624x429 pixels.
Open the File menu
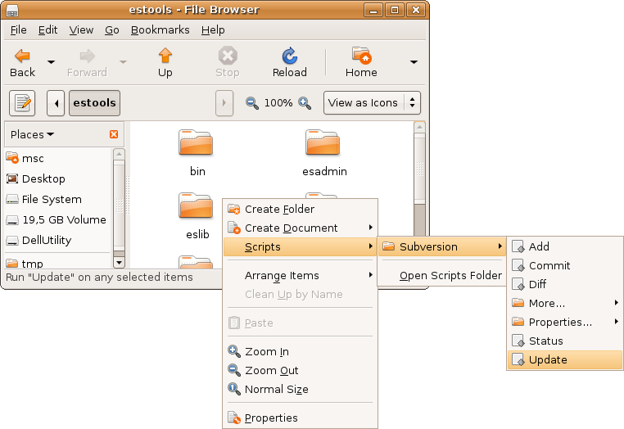[18, 29]
